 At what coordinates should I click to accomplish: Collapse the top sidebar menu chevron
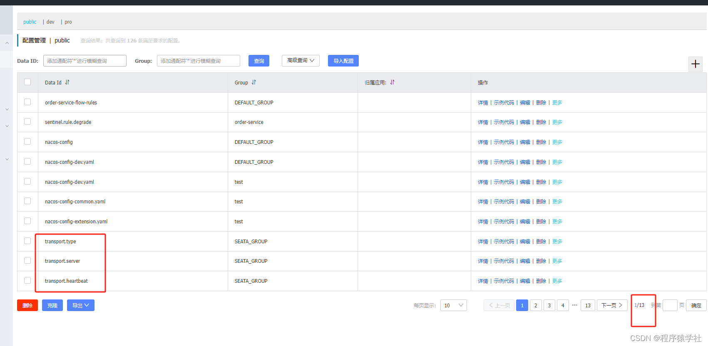(7, 43)
